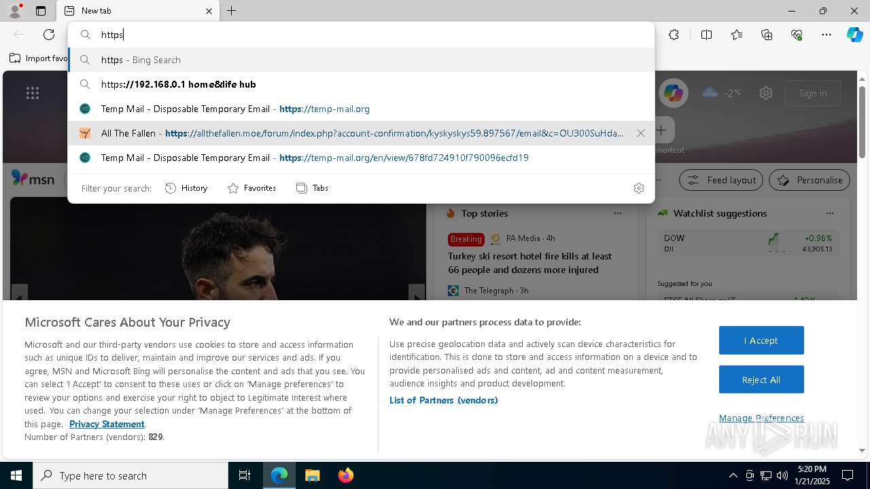Image resolution: width=870 pixels, height=489 pixels.
Task: Click the Personalise button
Action: (x=810, y=180)
